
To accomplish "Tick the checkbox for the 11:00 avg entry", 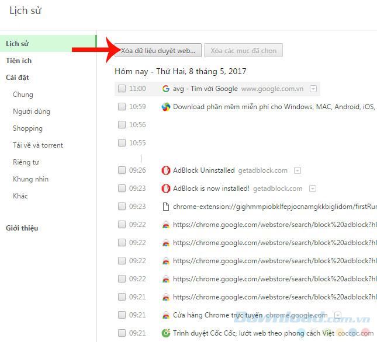I will pos(122,89).
